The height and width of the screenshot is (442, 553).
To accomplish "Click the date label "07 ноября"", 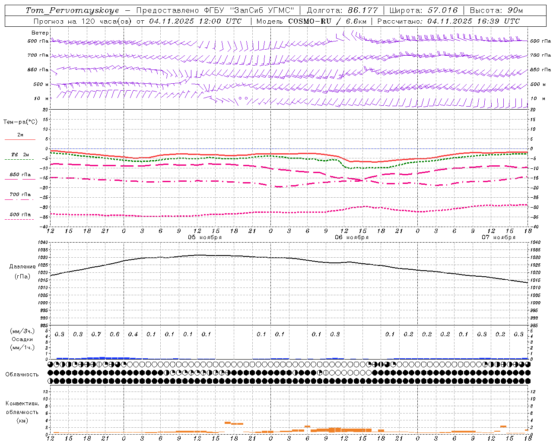I will [498, 237].
